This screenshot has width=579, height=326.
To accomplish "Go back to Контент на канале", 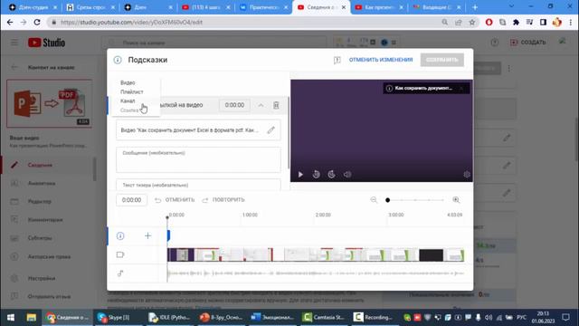I will [14, 67].
